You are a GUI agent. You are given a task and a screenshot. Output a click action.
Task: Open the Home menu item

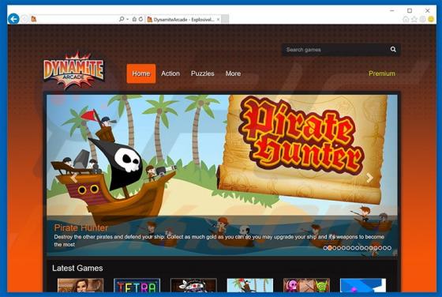(x=141, y=73)
